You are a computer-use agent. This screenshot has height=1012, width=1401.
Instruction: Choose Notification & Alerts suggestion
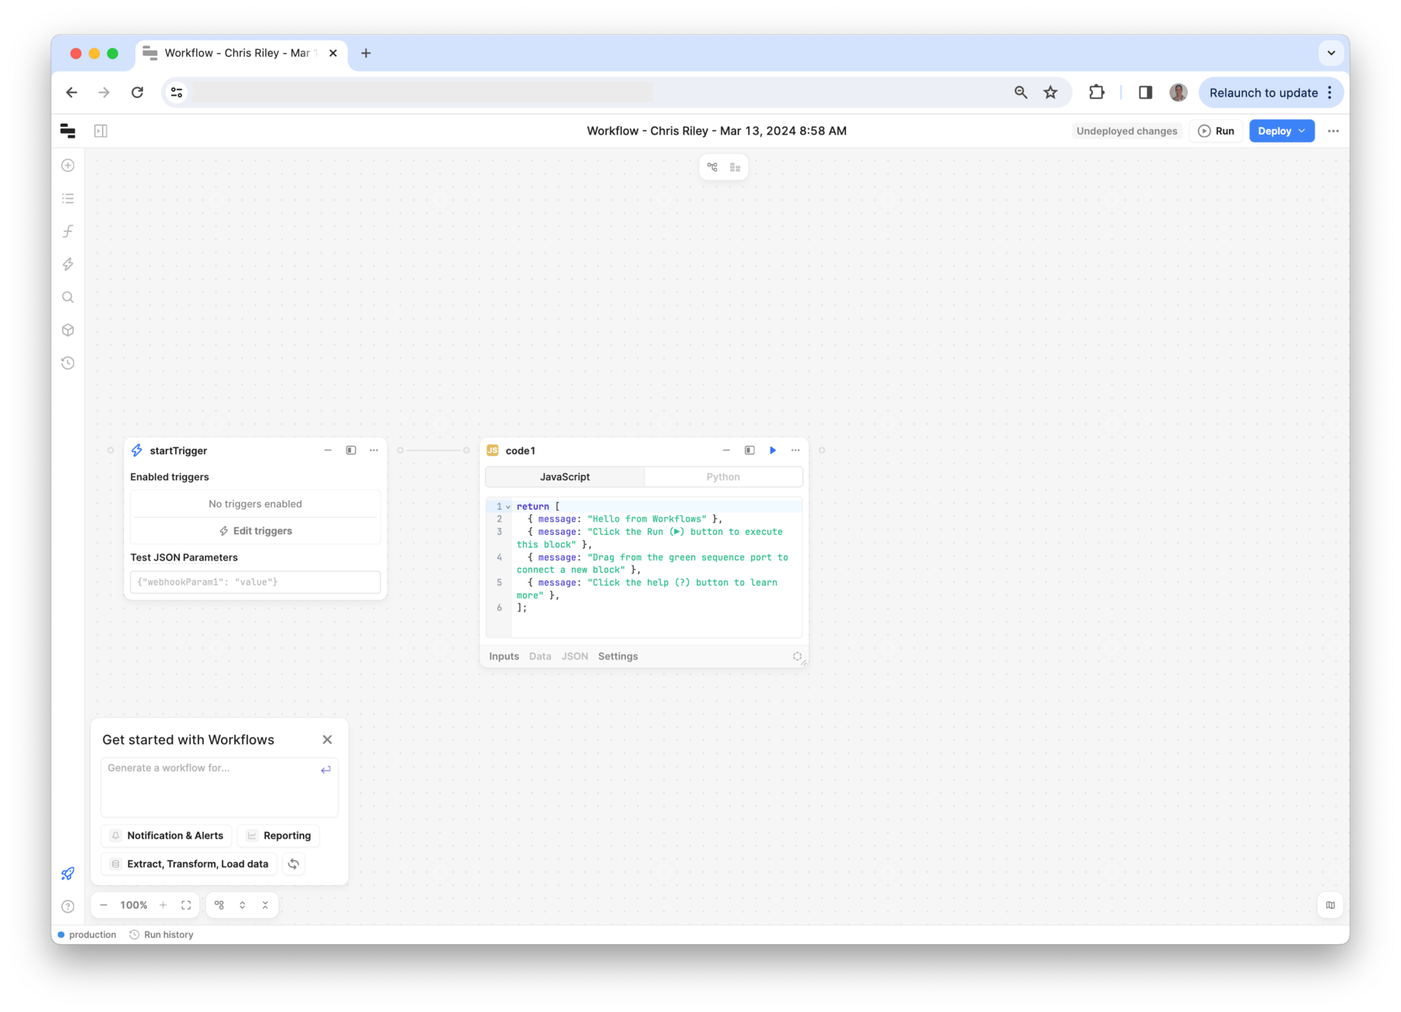[167, 836]
